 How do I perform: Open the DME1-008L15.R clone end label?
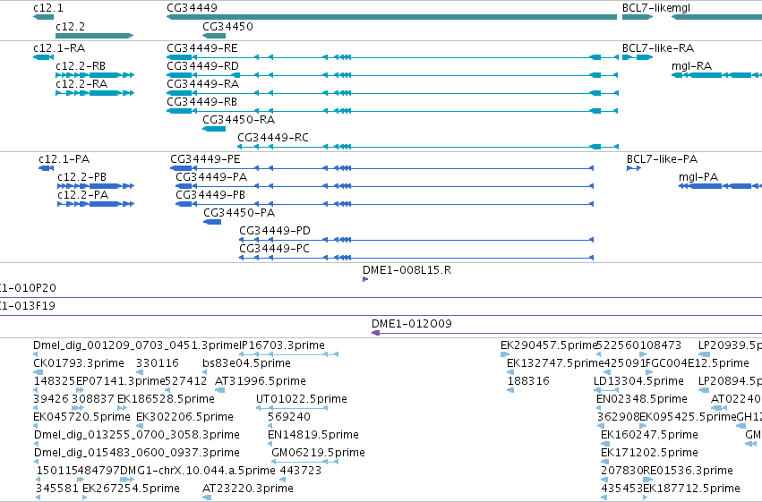[x=407, y=270]
